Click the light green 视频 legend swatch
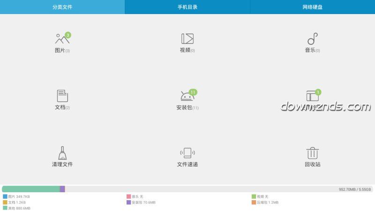 254,196
